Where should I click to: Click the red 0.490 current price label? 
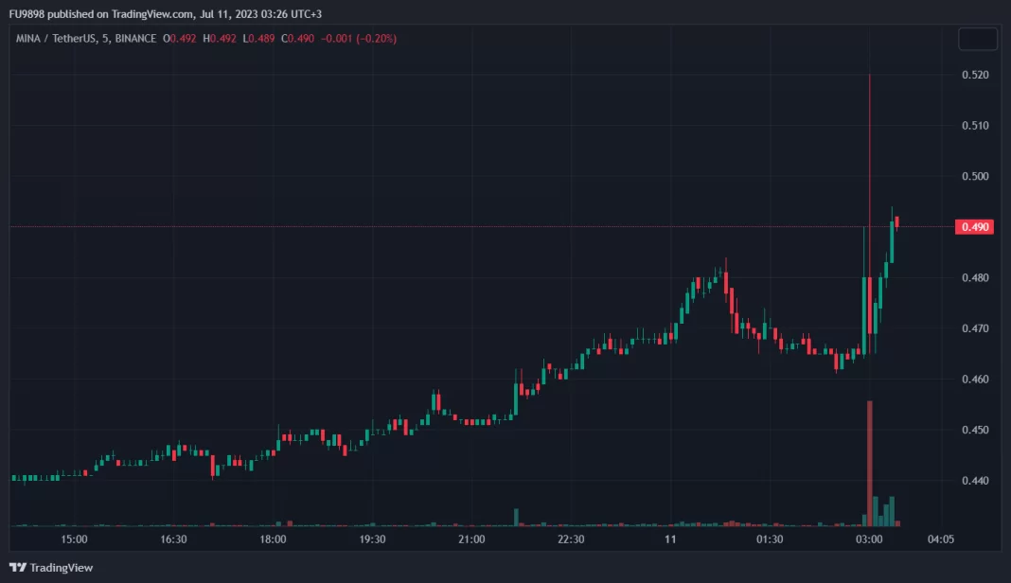[976, 227]
